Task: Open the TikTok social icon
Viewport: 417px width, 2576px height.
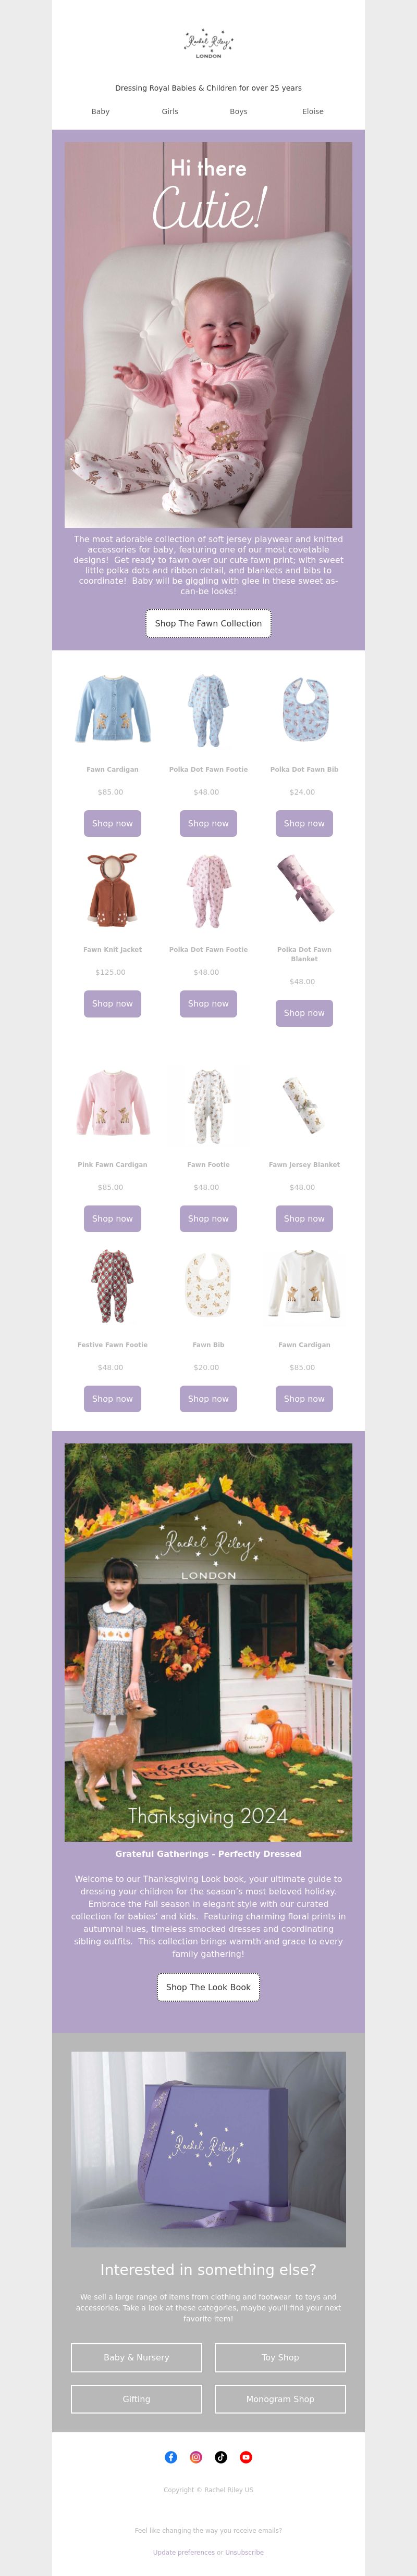Action: pyautogui.click(x=221, y=2457)
